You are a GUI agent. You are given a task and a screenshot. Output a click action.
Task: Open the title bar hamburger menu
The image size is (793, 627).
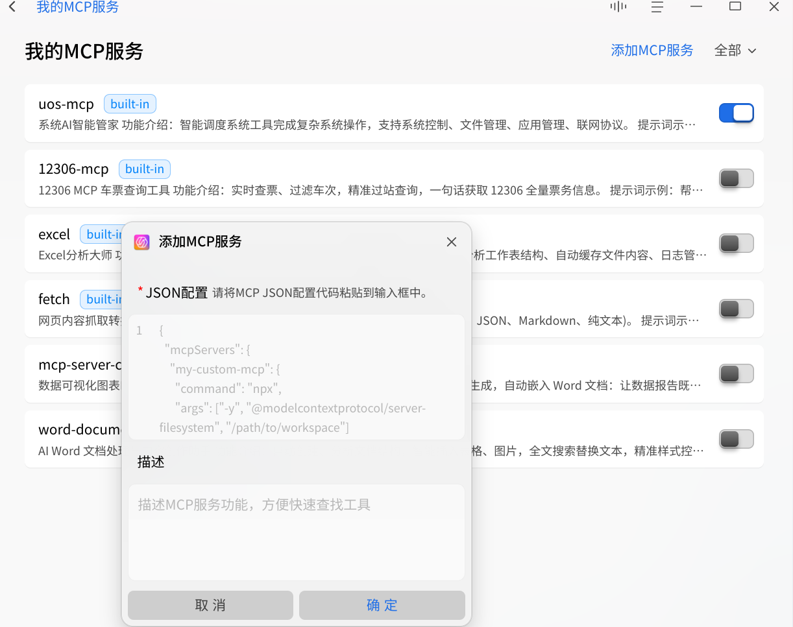pyautogui.click(x=657, y=6)
